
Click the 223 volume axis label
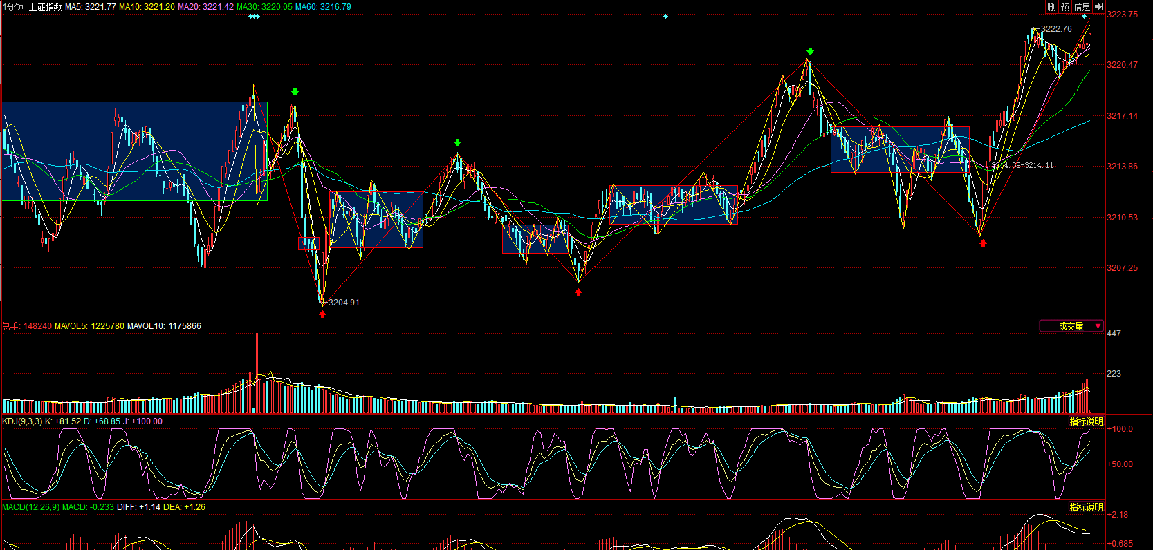point(1114,374)
